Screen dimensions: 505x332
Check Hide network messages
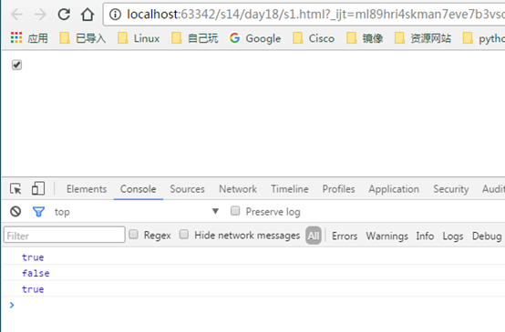click(x=184, y=235)
